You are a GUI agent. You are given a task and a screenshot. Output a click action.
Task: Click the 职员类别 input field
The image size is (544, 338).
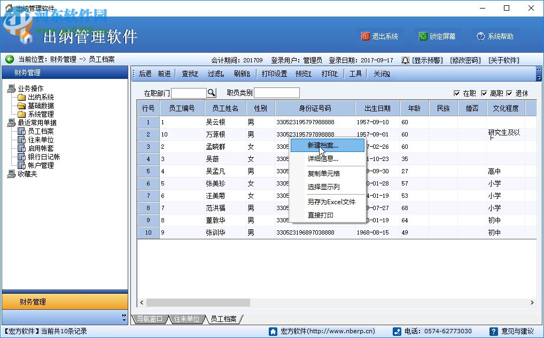point(276,92)
